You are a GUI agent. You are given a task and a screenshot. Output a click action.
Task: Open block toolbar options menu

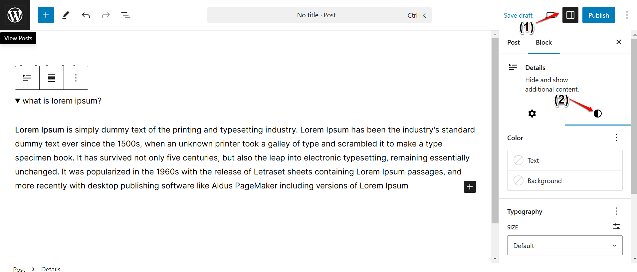[76, 78]
